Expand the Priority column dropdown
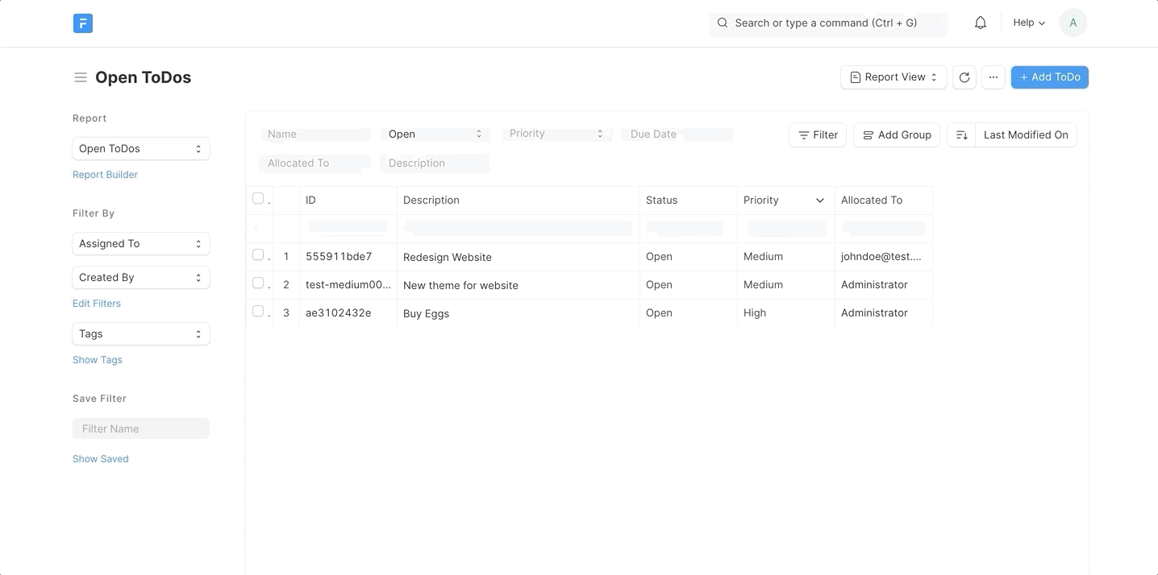Image resolution: width=1158 pixels, height=575 pixels. click(820, 200)
